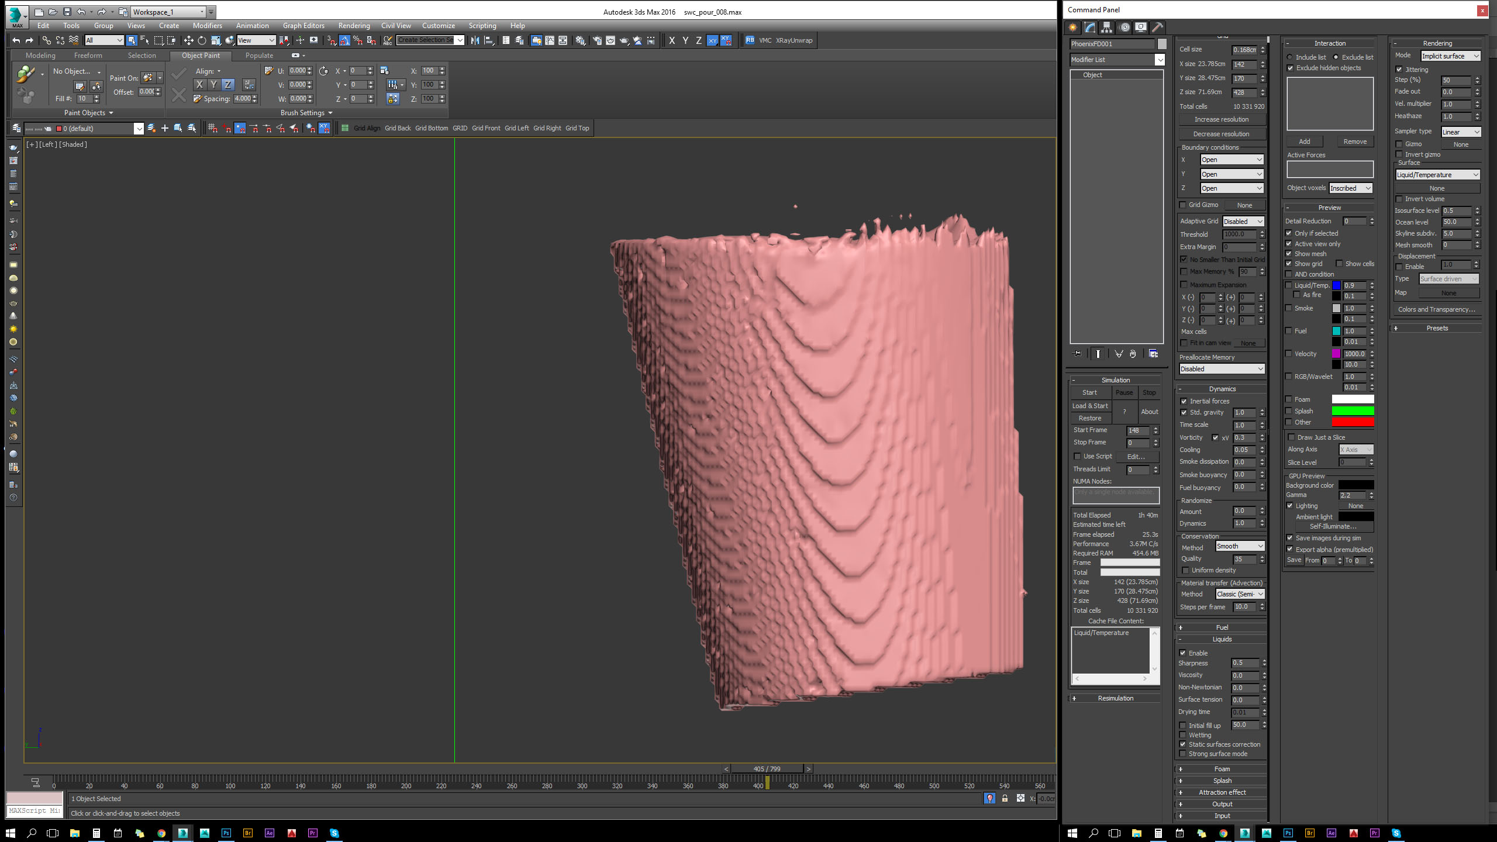Viewport: 1497px width, 842px height.
Task: Open the Adaptive Grid dropdown
Action: click(x=1243, y=222)
